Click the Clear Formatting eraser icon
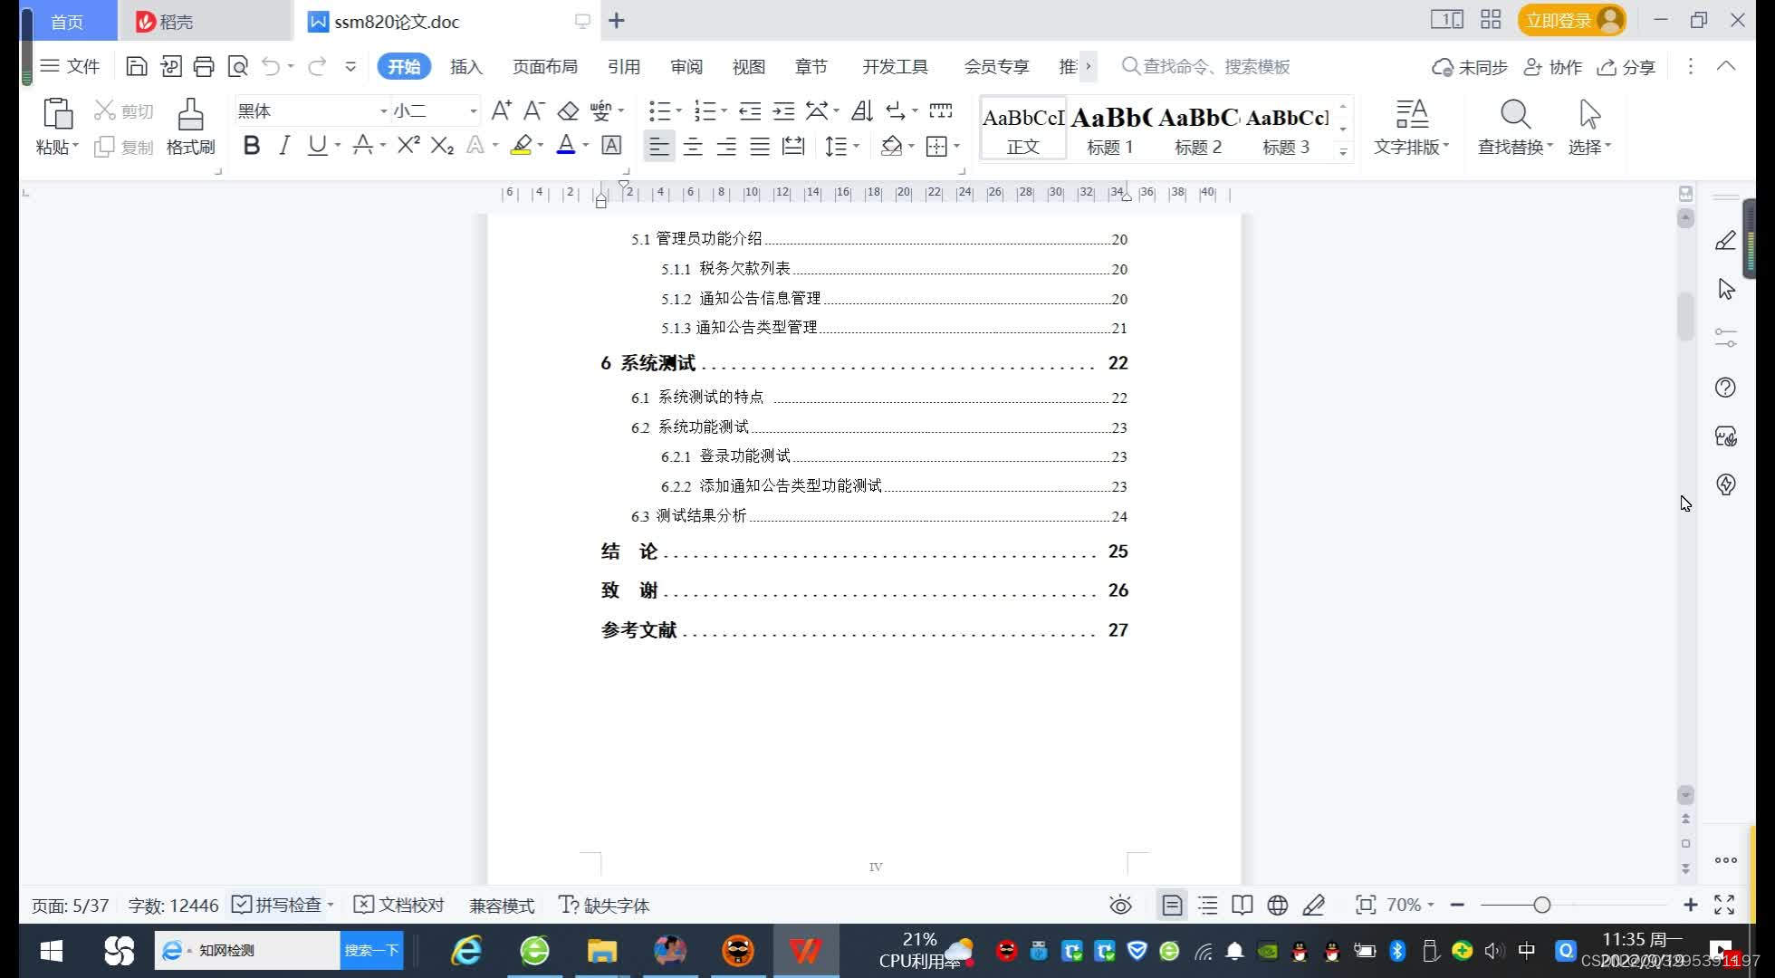Image resolution: width=1775 pixels, height=978 pixels. 568,111
